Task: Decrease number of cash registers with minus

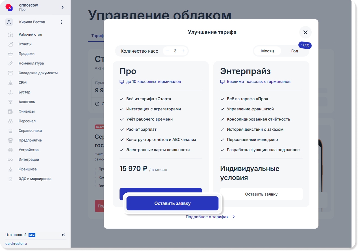Action: tap(167, 51)
